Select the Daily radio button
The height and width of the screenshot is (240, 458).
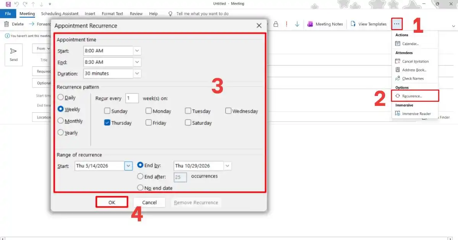click(60, 98)
